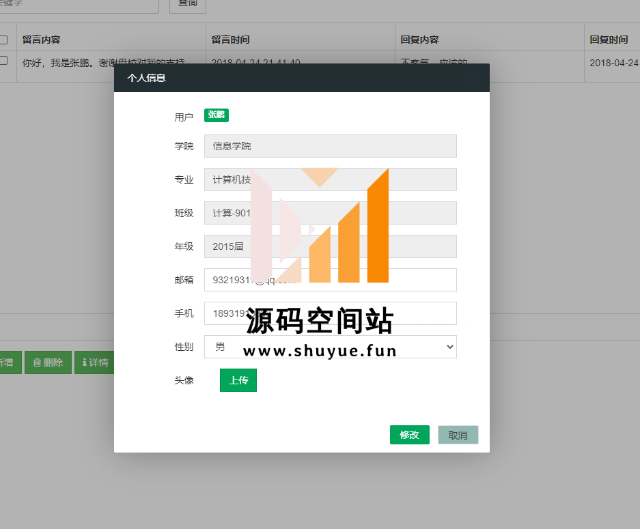640x529 pixels.
Task: Click the 新增 add button
Action: [x=8, y=362]
